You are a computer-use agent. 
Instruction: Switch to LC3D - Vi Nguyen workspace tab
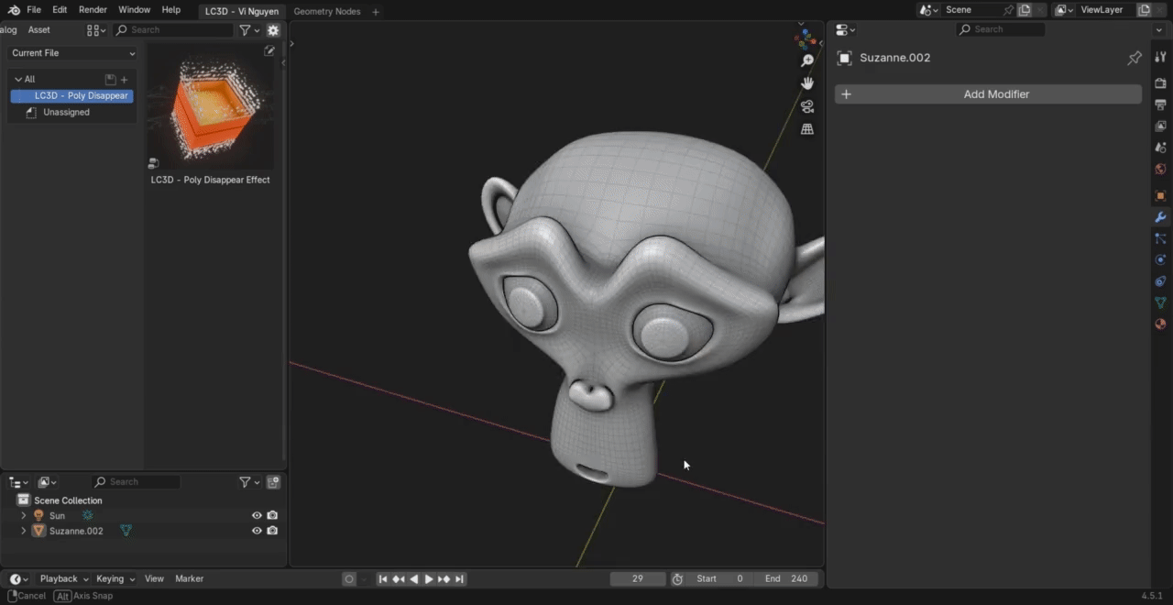[242, 12]
